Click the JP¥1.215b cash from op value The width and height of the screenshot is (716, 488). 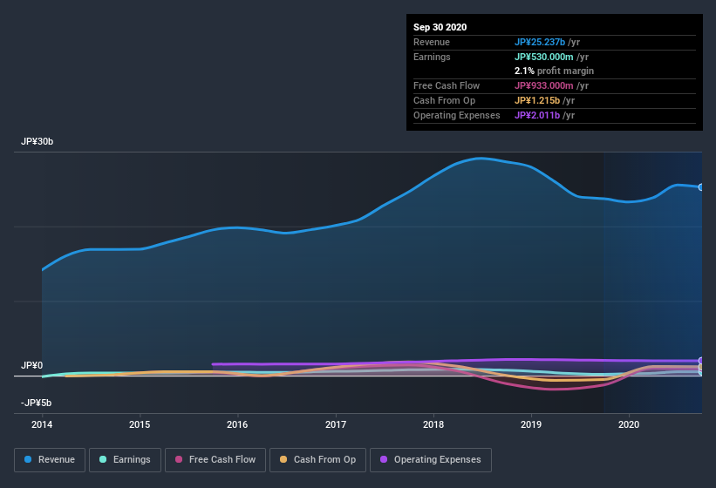pos(537,100)
